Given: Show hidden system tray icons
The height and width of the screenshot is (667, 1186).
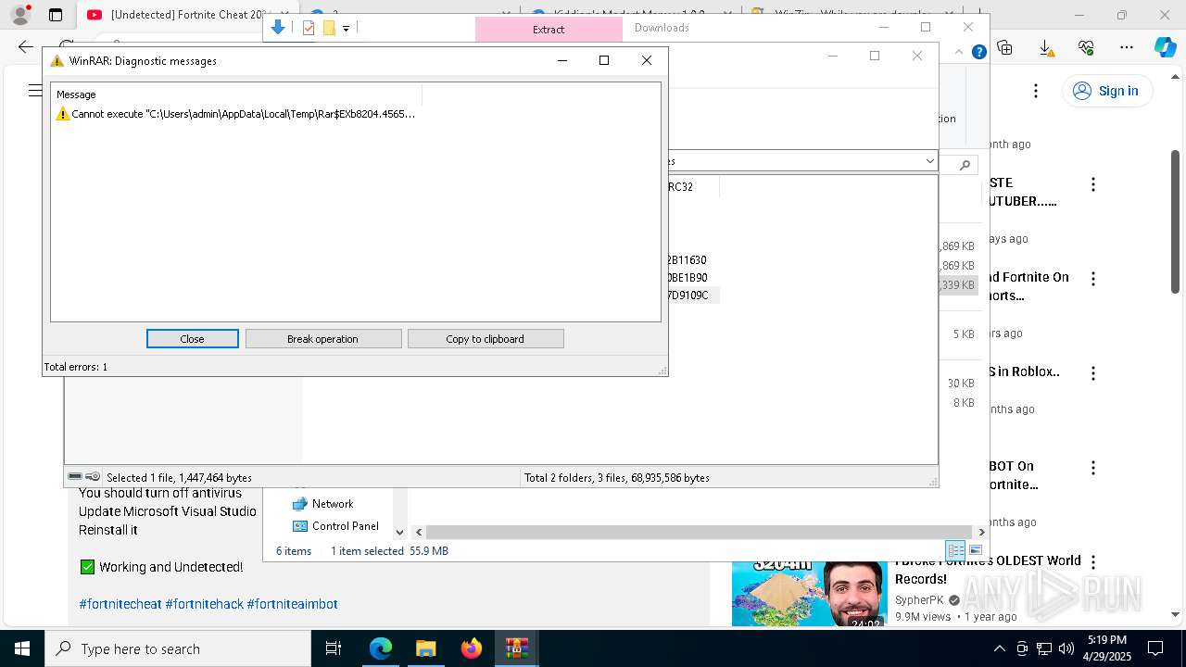Looking at the screenshot, I should pyautogui.click(x=999, y=648).
